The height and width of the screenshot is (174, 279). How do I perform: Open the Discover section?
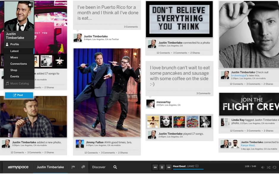(99, 167)
